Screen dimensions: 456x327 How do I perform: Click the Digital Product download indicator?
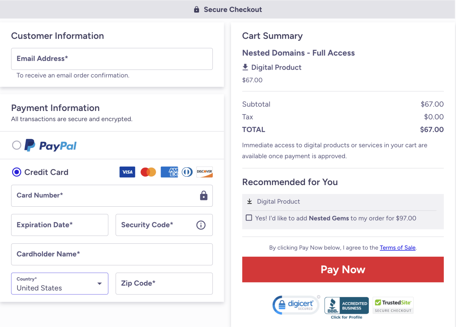(245, 67)
